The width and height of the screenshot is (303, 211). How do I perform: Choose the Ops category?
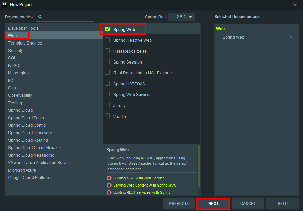[x=54, y=88]
